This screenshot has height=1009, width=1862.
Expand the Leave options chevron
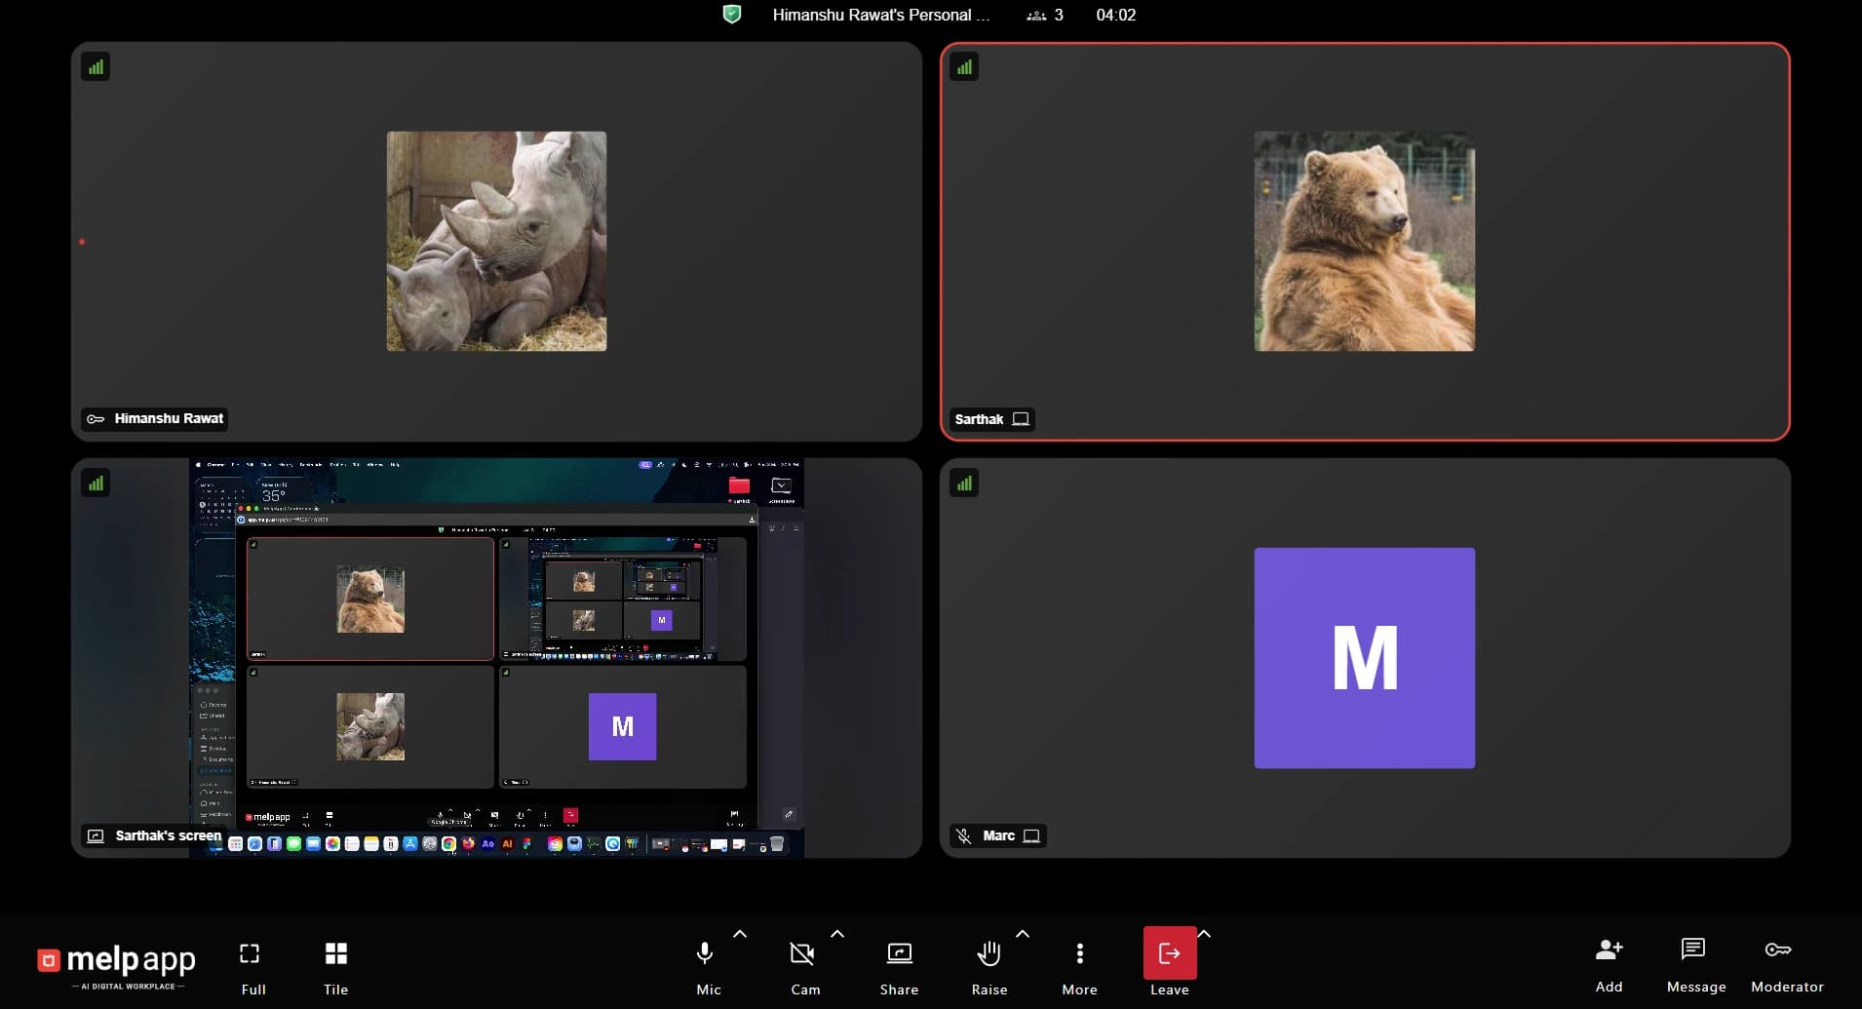click(1204, 934)
